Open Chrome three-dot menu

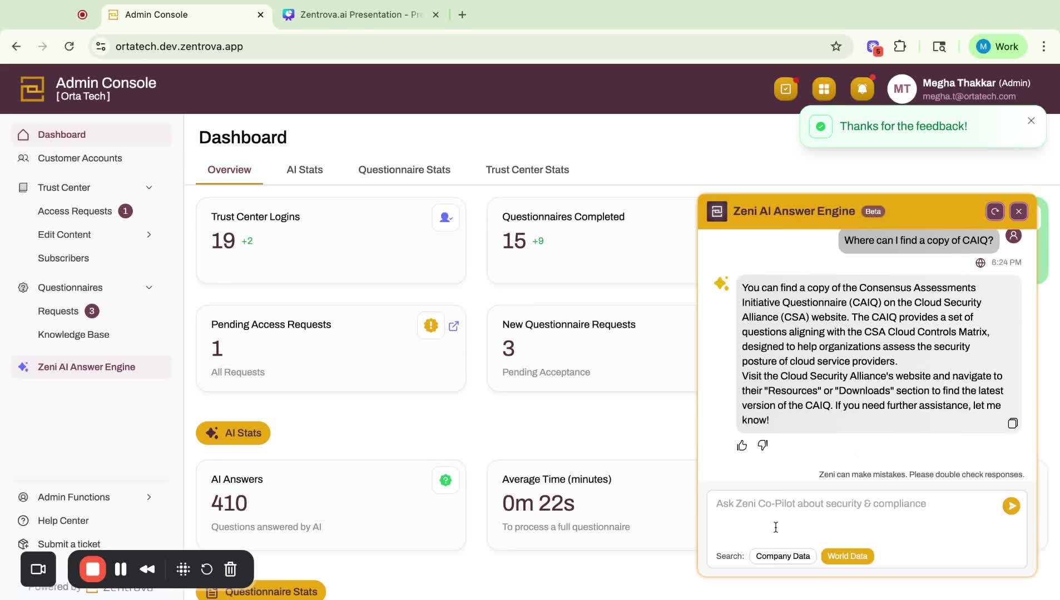point(1043,47)
